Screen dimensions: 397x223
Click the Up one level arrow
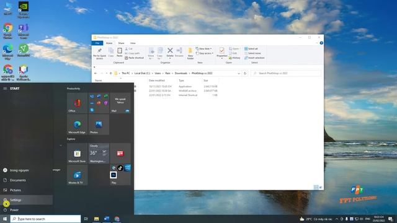click(110, 73)
